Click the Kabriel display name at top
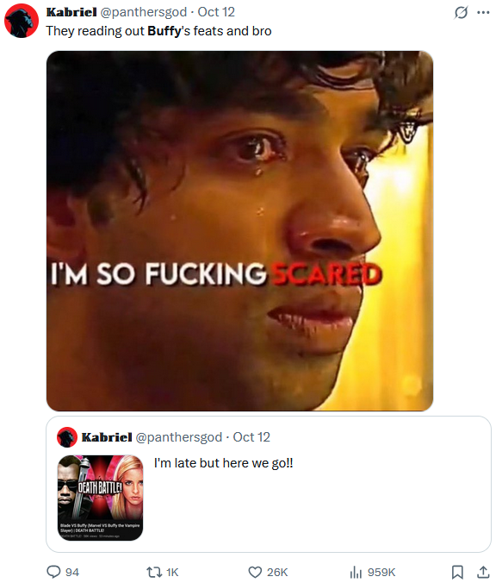This screenshot has height=583, width=502. coord(71,12)
